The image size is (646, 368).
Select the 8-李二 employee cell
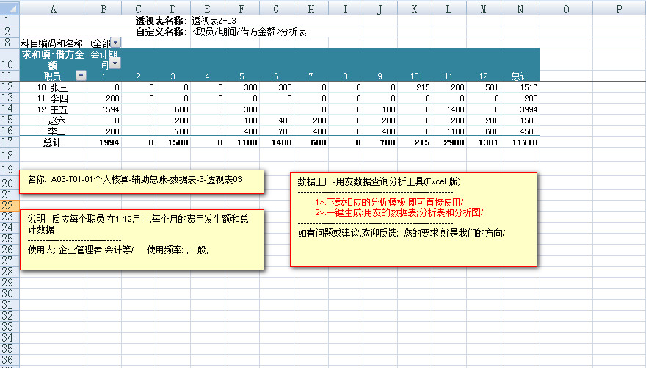coord(53,131)
